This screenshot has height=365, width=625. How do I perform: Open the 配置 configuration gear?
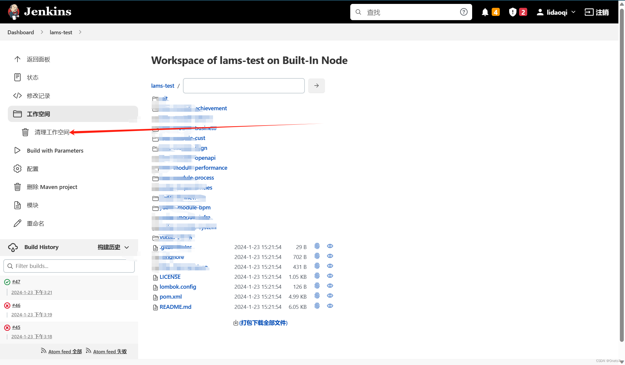point(32,169)
